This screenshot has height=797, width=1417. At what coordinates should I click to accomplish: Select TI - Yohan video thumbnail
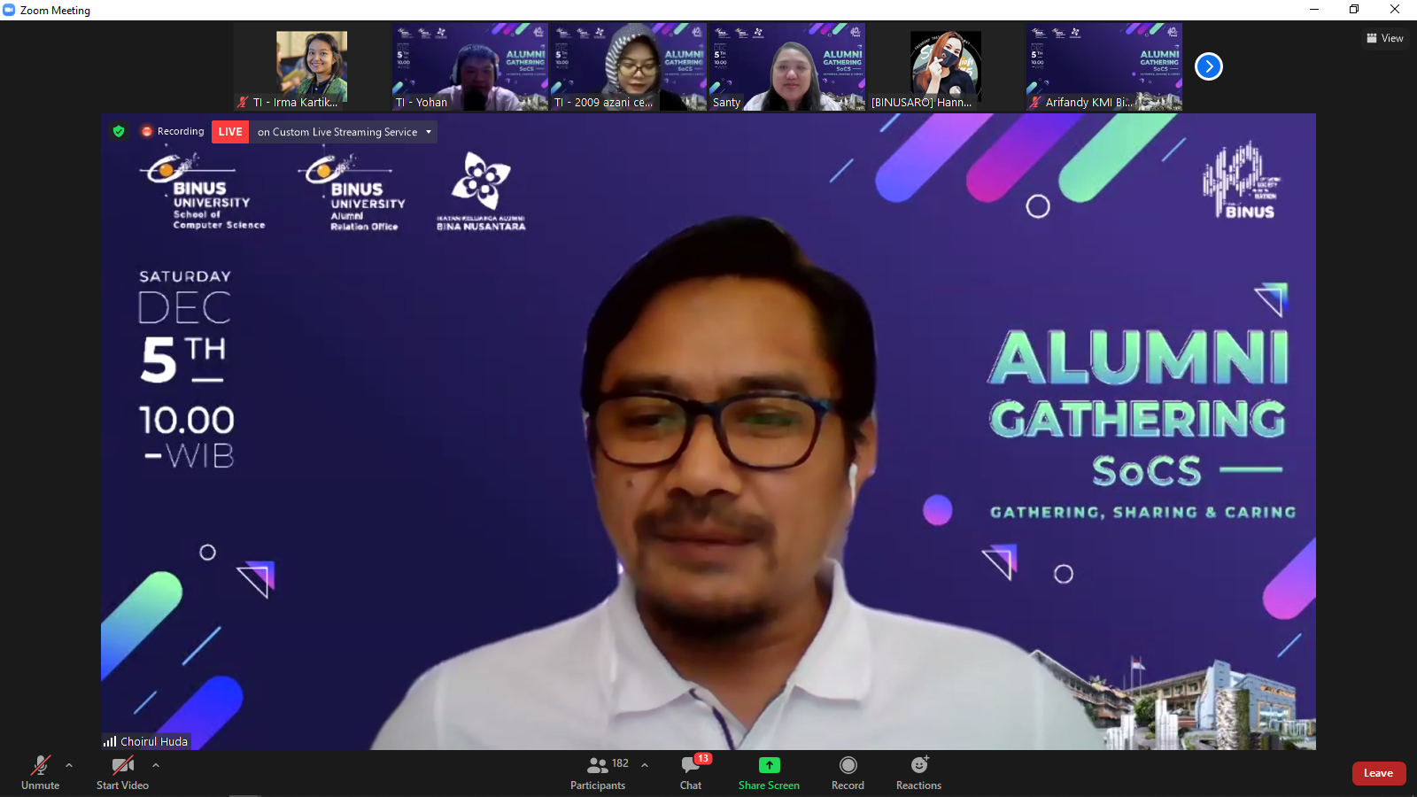point(470,67)
